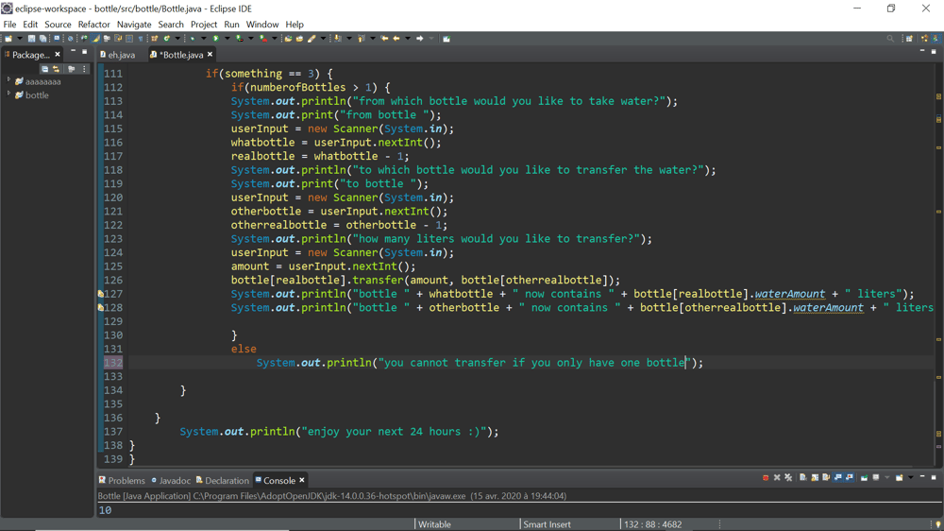Toggle Link with Editor in Package Explorer
This screenshot has height=531, width=944.
(x=56, y=69)
